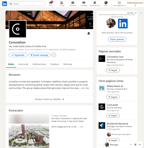Switch to the Empleos page tab

(x=55, y=64)
